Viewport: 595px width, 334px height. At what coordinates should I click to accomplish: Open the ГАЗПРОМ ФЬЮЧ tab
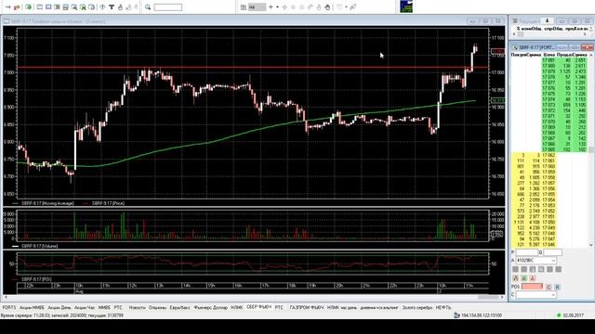pyautogui.click(x=307, y=307)
